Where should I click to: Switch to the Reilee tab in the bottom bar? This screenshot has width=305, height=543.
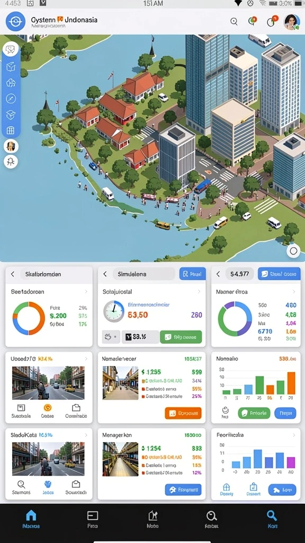212,519
